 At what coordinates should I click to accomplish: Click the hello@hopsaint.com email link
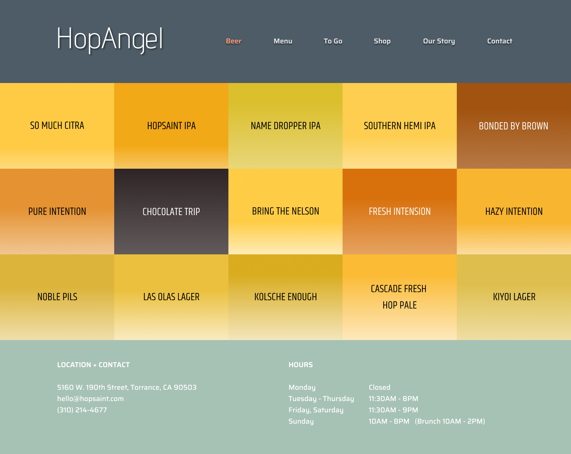pos(90,399)
